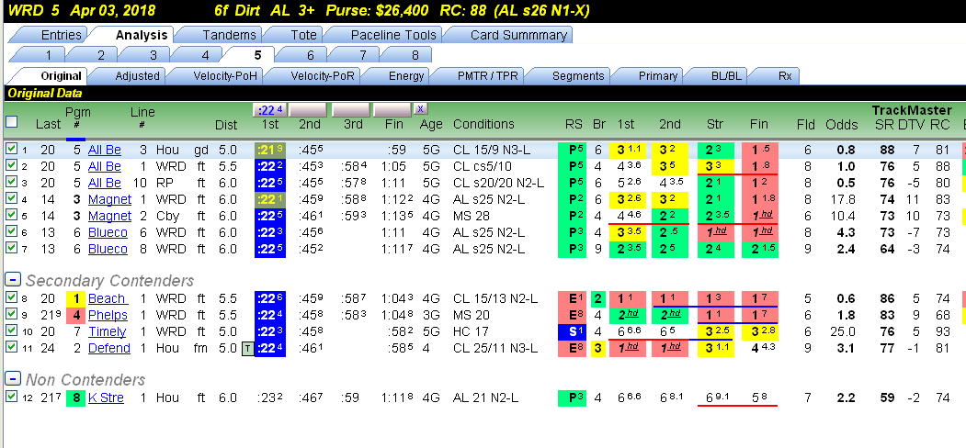Open the Timely horse link
The image size is (966, 448).
[x=108, y=331]
